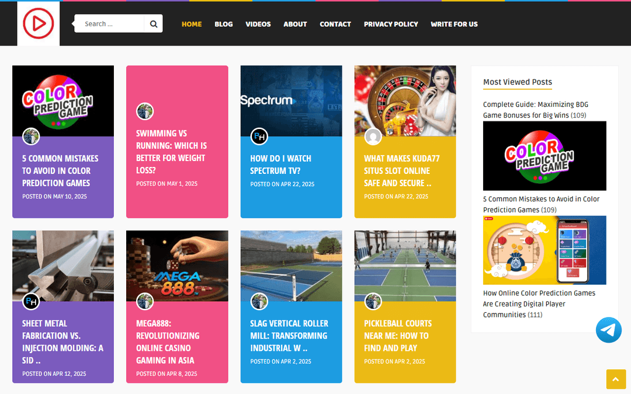The height and width of the screenshot is (394, 631).
Task: Click author avatar on Pickleball Courts card
Action: pos(373,301)
